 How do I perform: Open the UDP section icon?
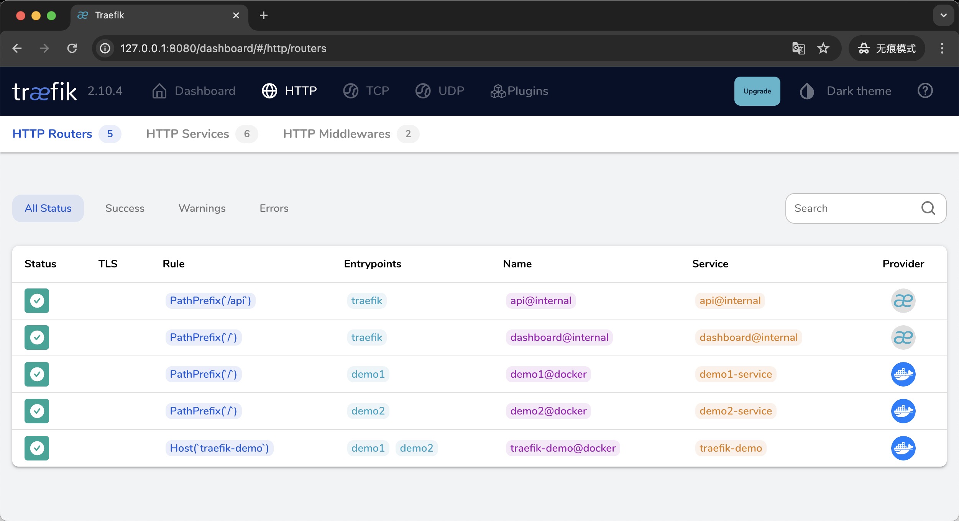pyautogui.click(x=423, y=91)
